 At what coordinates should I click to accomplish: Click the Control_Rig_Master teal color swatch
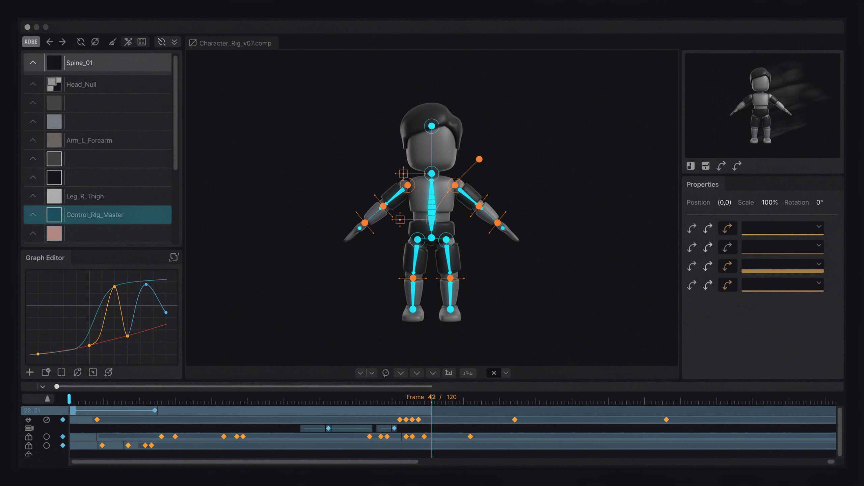coord(54,215)
